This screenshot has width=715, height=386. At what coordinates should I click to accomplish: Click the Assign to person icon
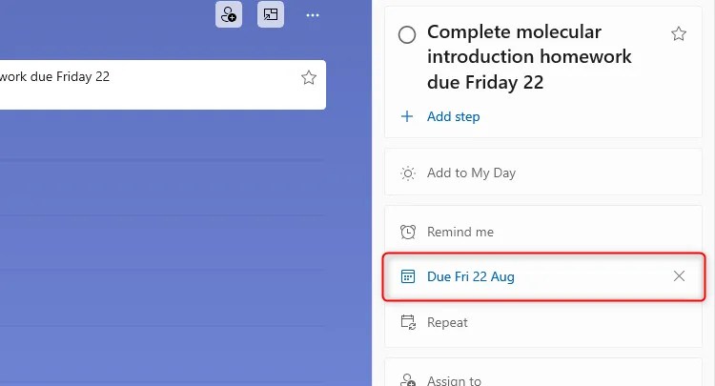tap(408, 380)
